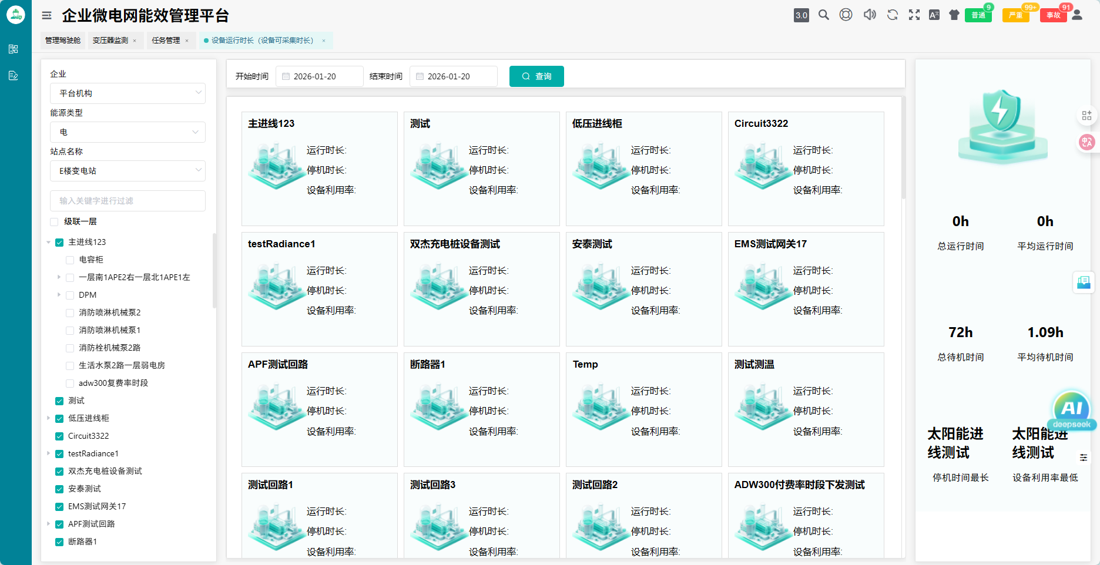Screen dimensions: 1100x565
Task: Expand the DPM tree node
Action: (x=59, y=295)
